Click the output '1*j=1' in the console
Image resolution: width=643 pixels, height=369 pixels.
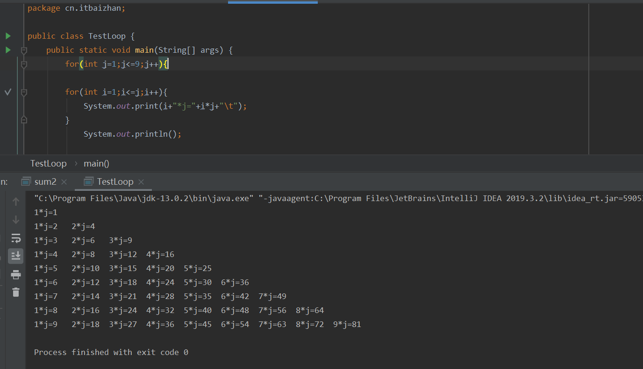click(46, 212)
